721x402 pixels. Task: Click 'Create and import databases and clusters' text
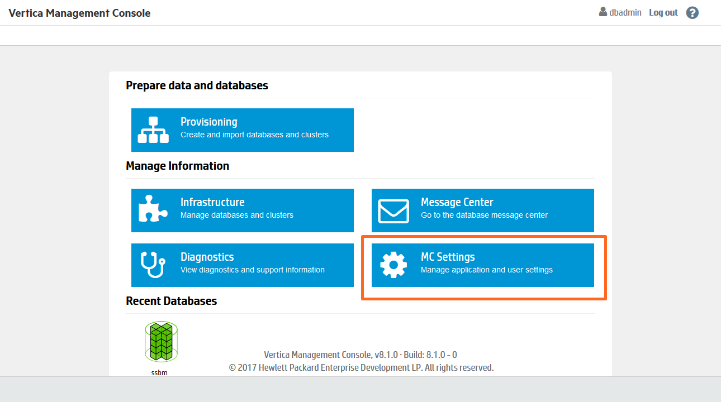point(254,135)
